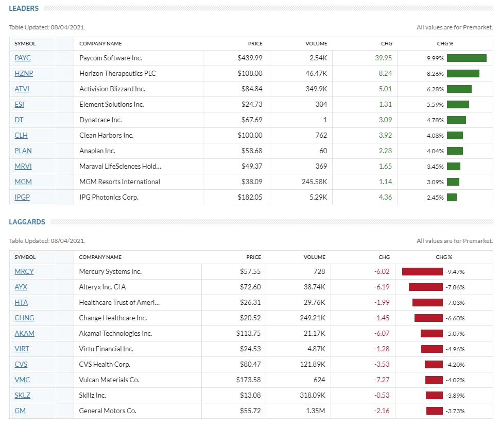Image resolution: width=500 pixels, height=424 pixels.
Task: Click Maravai LifeSciences Hold... company name
Action: click(120, 167)
